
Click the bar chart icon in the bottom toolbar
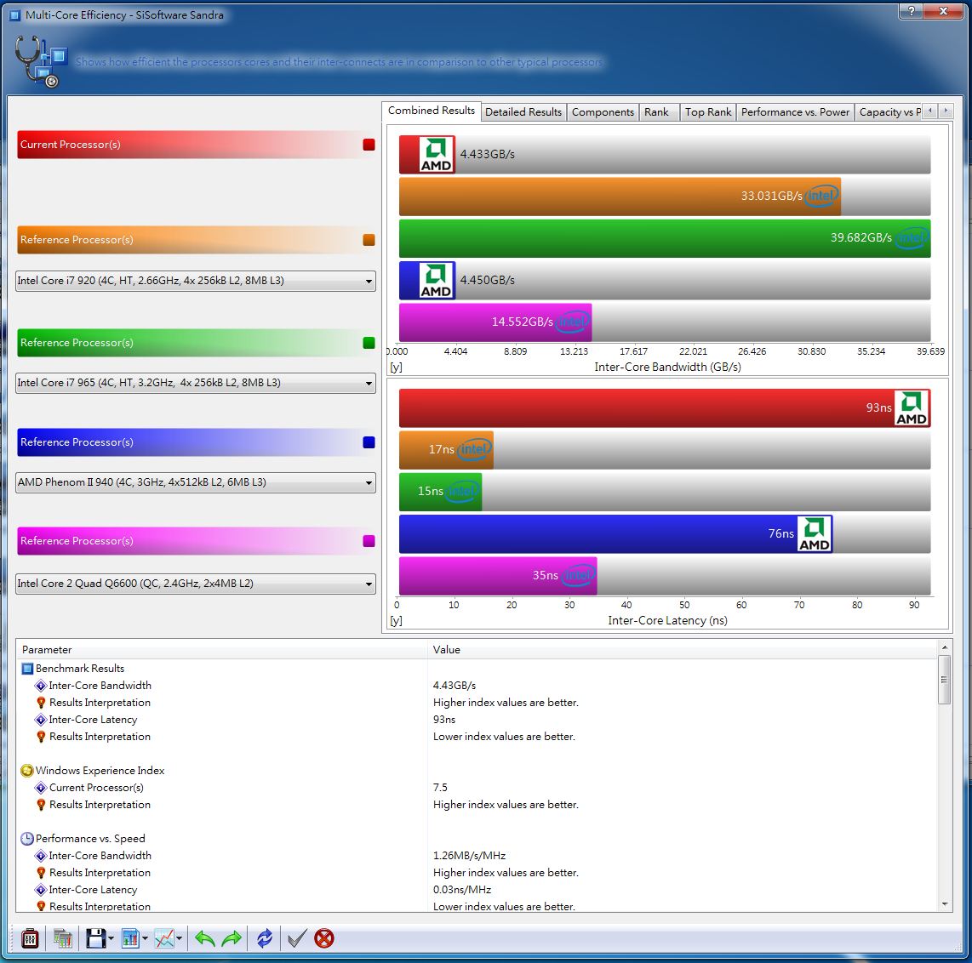(130, 938)
